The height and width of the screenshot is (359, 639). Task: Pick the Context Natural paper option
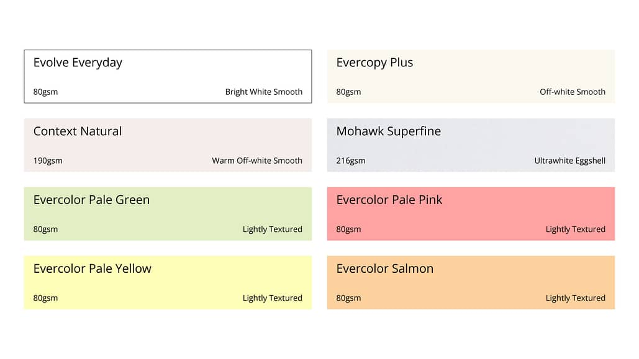[x=168, y=145]
